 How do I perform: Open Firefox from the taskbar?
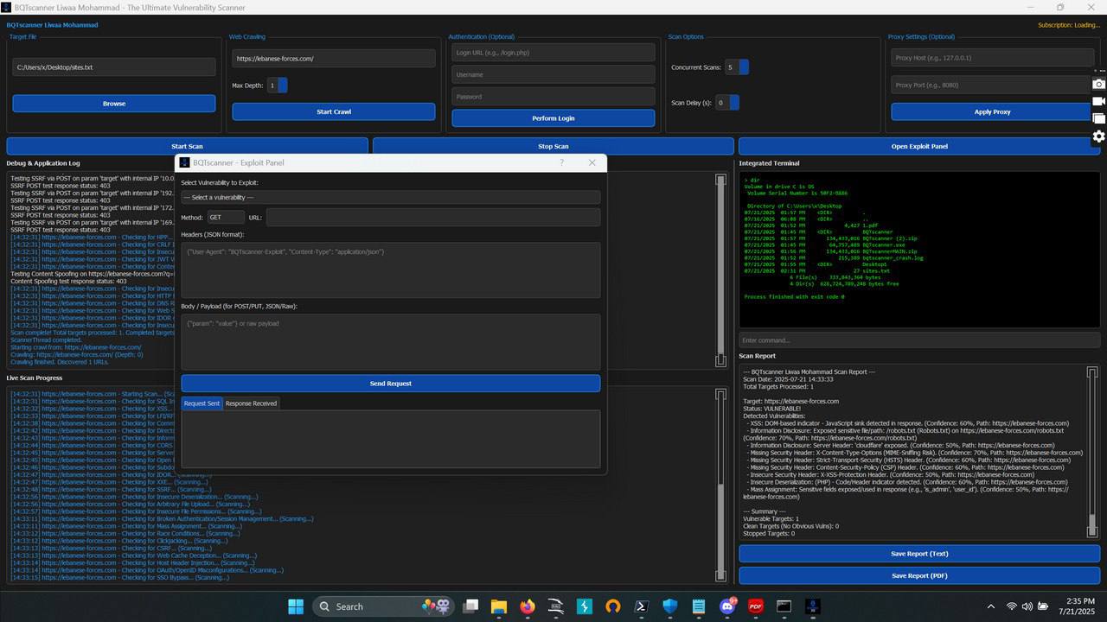point(528,606)
